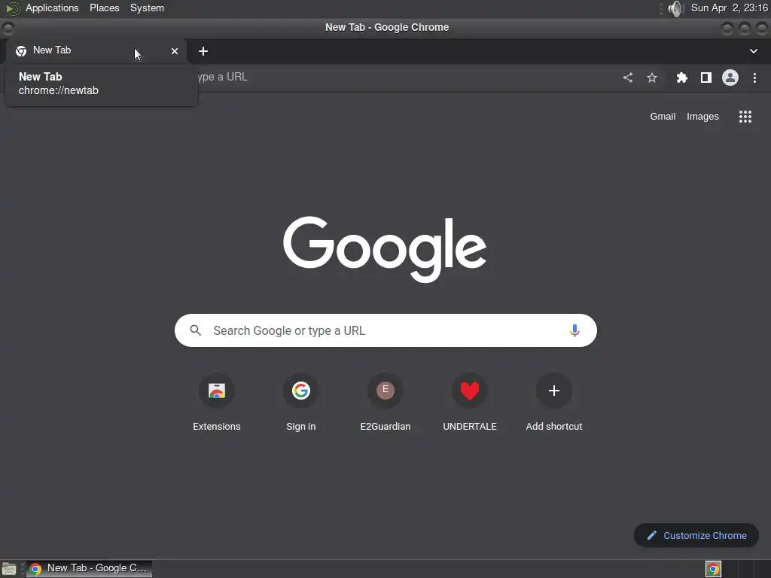Open the Sign in shortcut tile
This screenshot has height=578, width=771.
301,403
